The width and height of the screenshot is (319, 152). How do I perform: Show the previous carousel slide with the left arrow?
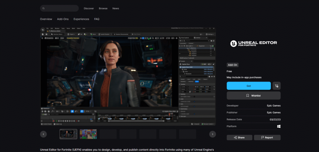(44, 134)
